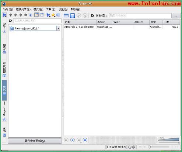Select the highlighted files sidebar tab
Screen dimensions: 182x152
pos(4,90)
